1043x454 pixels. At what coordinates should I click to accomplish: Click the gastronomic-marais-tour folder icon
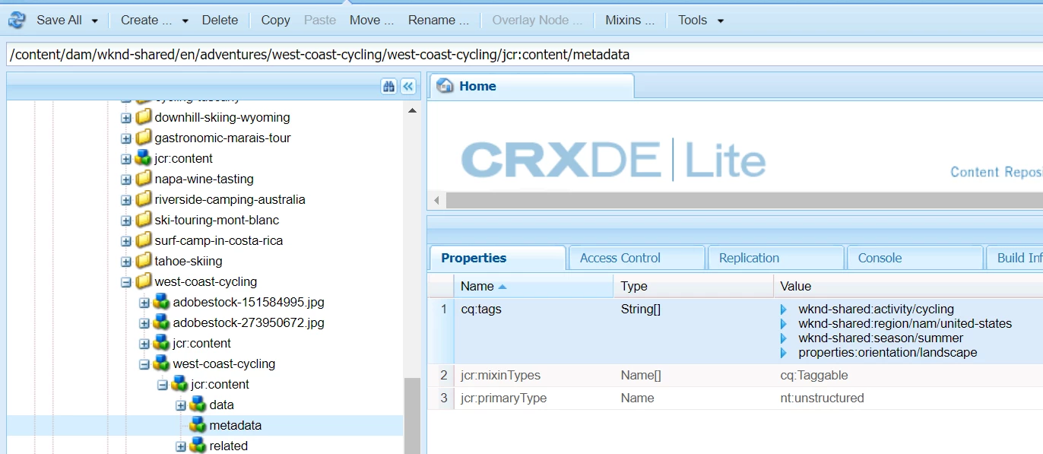click(143, 138)
